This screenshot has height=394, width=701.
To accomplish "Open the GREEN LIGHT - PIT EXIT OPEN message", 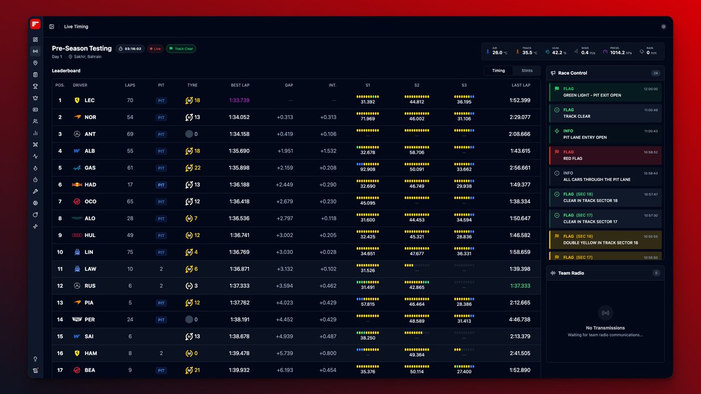I will pos(605,92).
